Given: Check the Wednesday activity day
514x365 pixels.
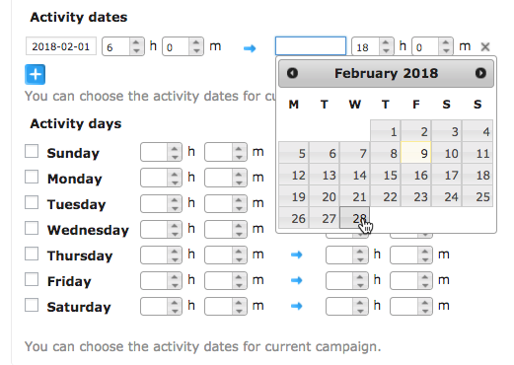Looking at the screenshot, I should click(32, 228).
